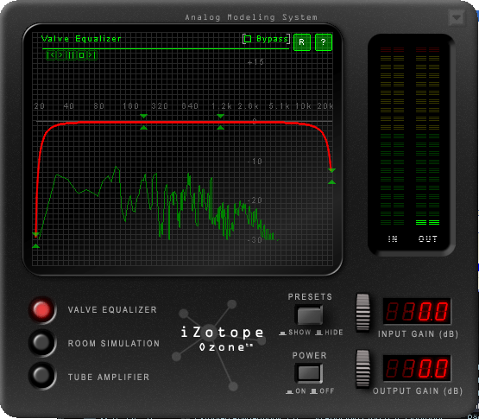
Task: Click the stop square transport icon
Action: [82, 55]
